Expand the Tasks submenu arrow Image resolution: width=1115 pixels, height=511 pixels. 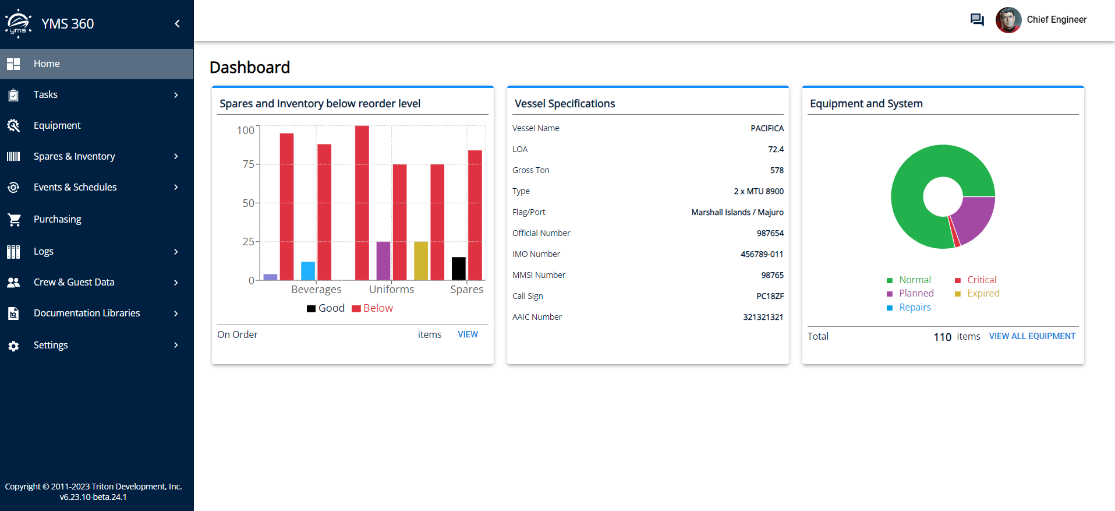(x=176, y=95)
